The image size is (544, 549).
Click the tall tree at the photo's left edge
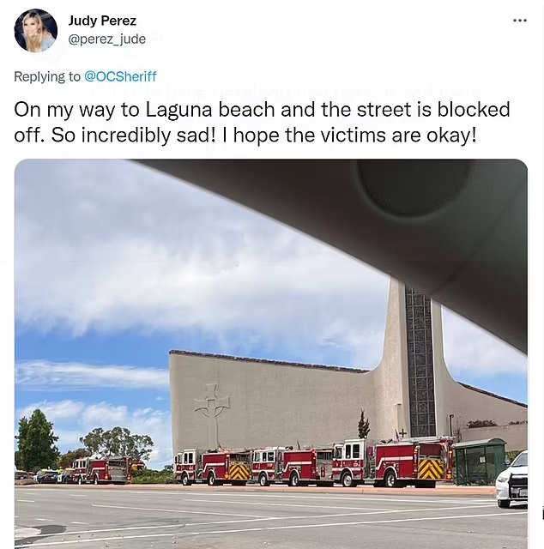[36, 437]
